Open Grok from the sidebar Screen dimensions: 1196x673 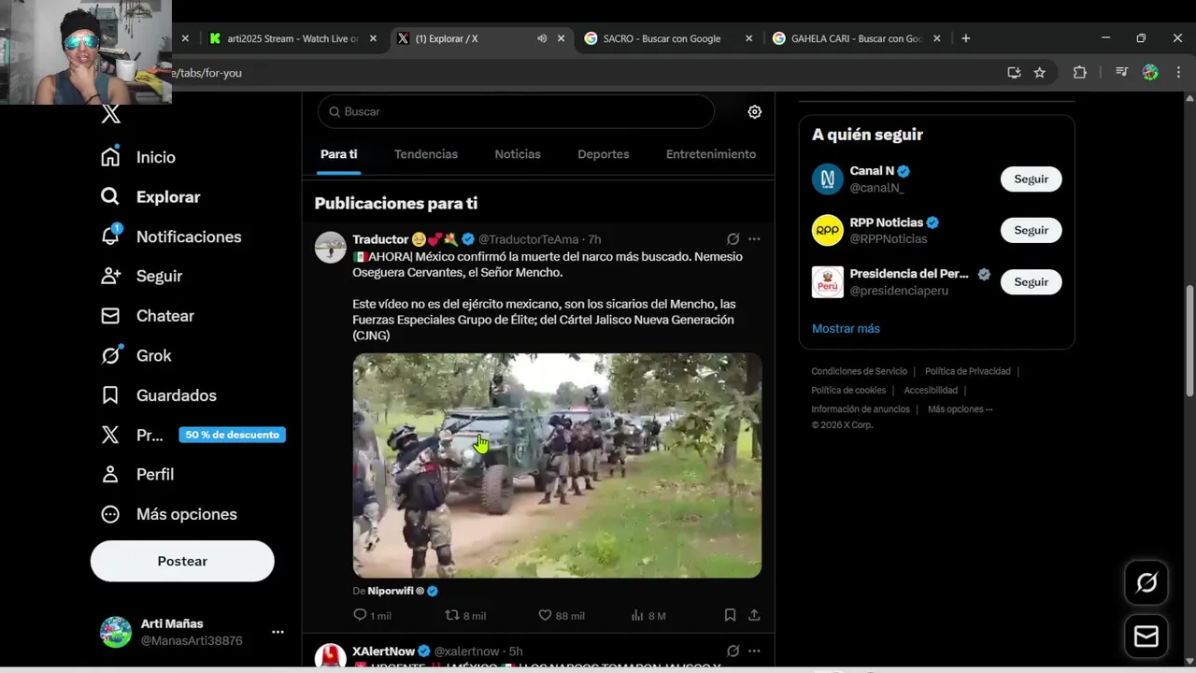(136, 355)
